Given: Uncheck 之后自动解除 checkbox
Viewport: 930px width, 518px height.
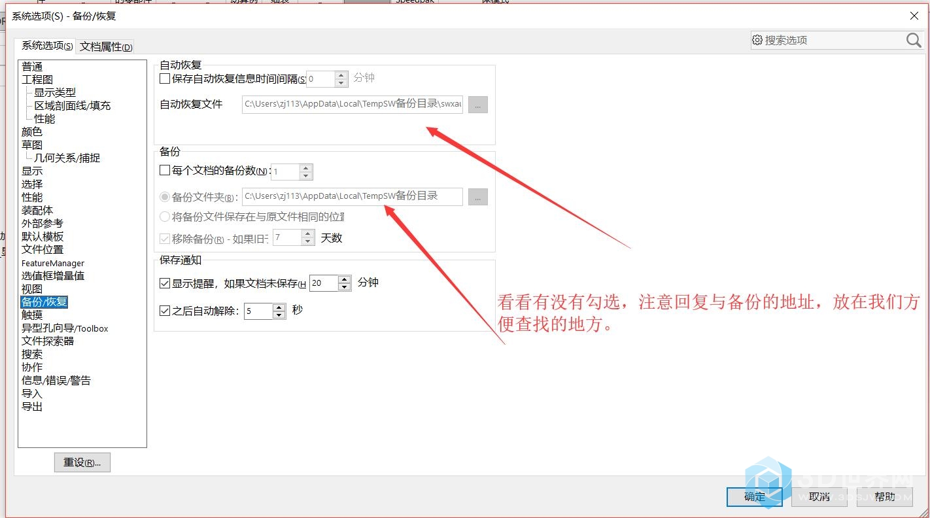Looking at the screenshot, I should [x=165, y=311].
